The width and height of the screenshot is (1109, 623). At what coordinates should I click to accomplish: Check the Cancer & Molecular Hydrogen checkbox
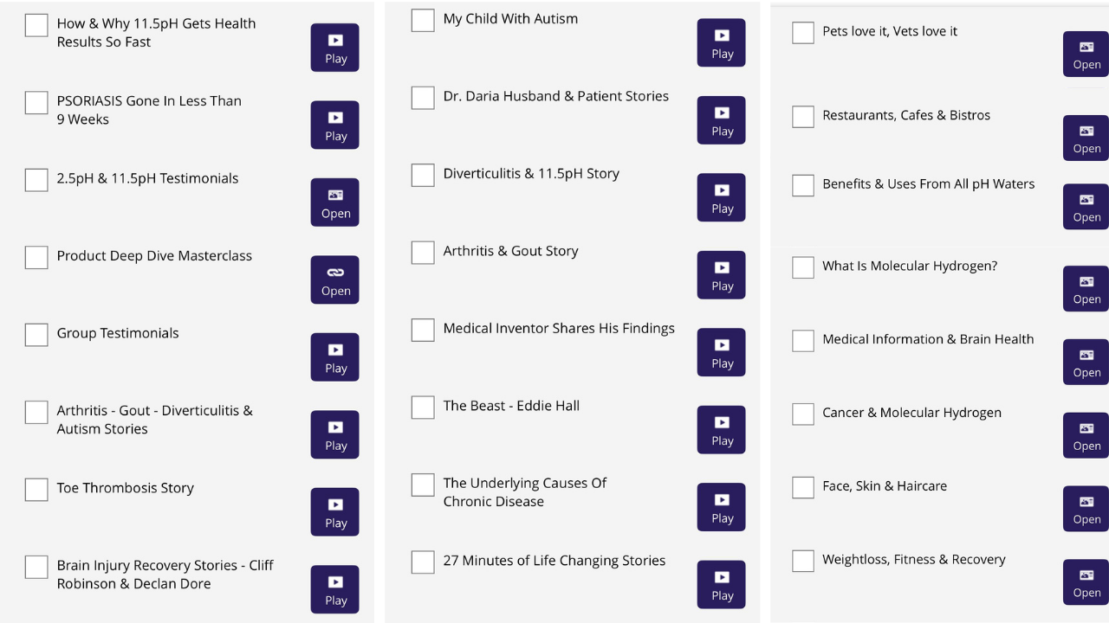coord(803,414)
